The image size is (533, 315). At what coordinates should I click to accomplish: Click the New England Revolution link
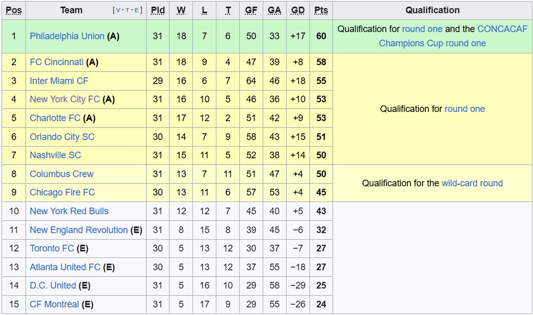(79, 230)
